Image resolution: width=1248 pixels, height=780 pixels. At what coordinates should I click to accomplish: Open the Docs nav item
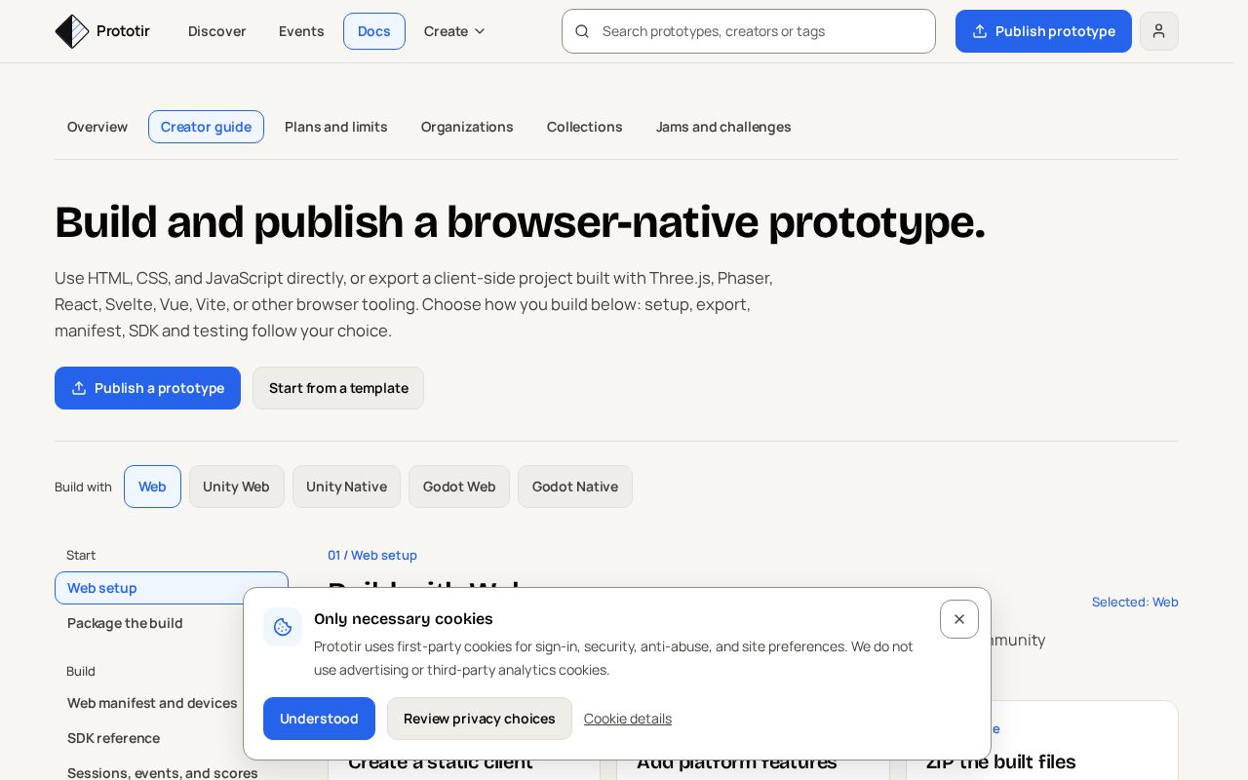click(x=374, y=31)
